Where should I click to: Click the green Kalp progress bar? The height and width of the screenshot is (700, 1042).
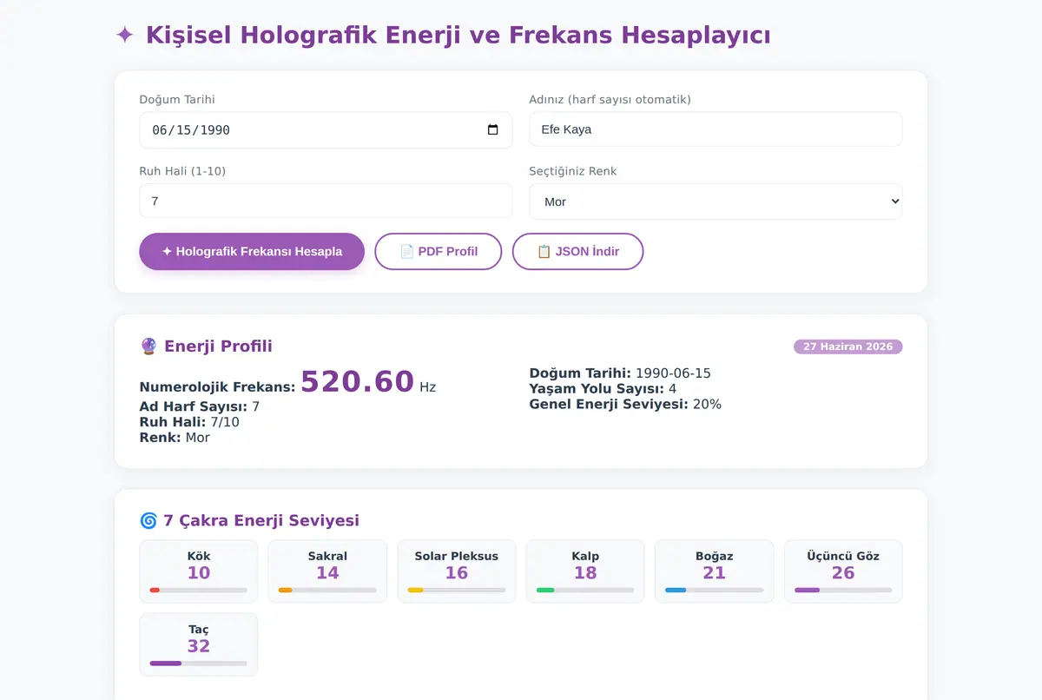pos(585,591)
